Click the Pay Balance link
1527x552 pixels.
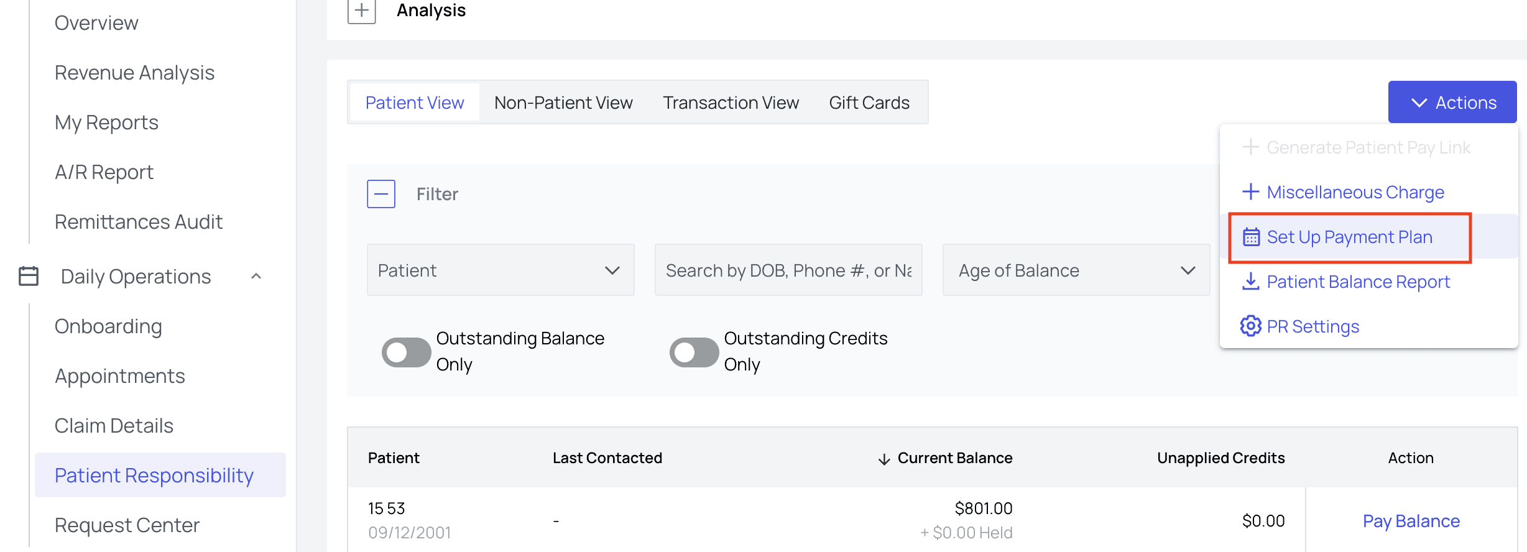pos(1411,521)
